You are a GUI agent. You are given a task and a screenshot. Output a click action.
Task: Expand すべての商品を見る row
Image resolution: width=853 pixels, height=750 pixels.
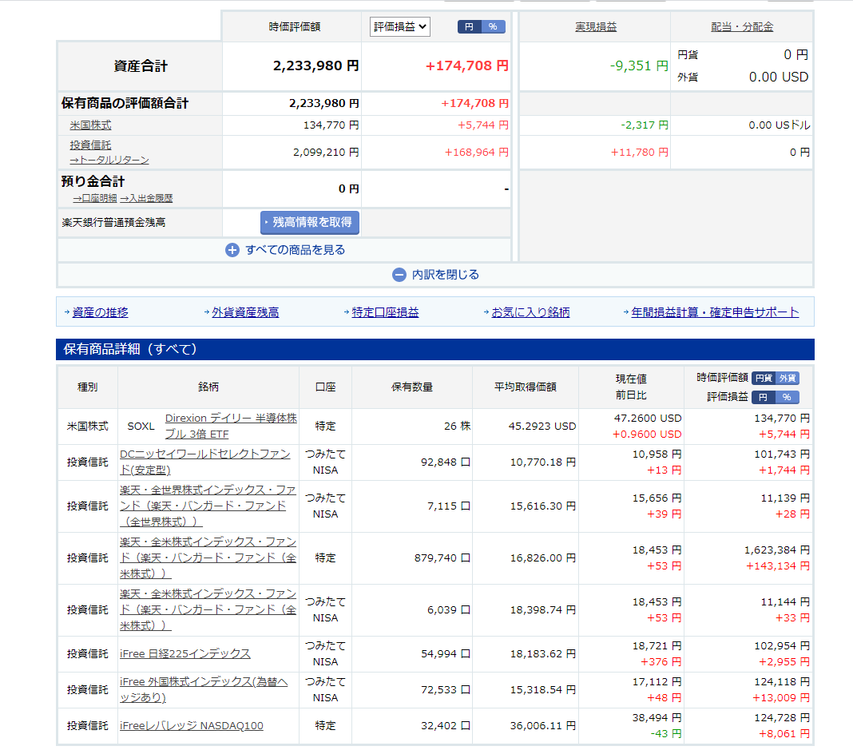click(295, 250)
